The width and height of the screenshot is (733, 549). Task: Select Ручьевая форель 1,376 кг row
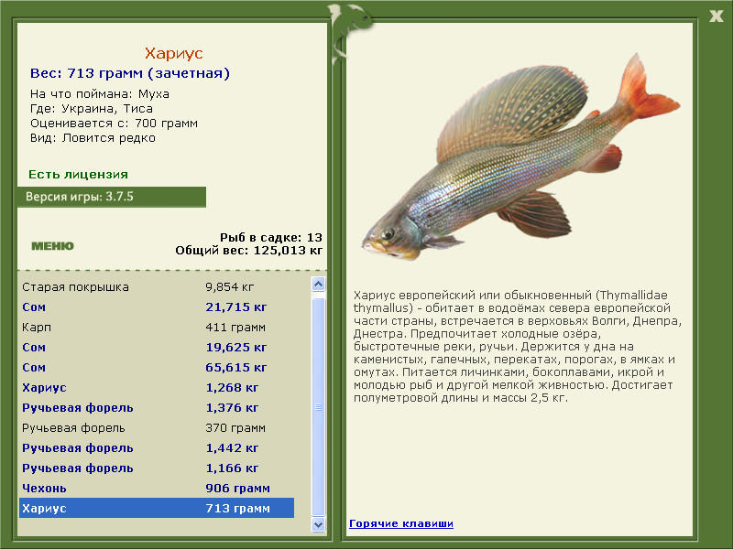(157, 407)
